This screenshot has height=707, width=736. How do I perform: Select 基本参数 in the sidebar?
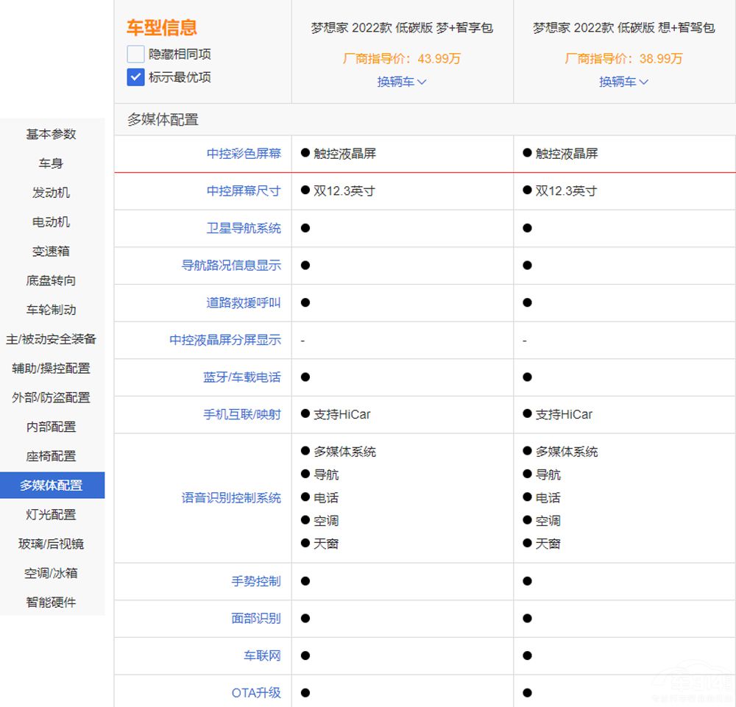[x=52, y=135]
